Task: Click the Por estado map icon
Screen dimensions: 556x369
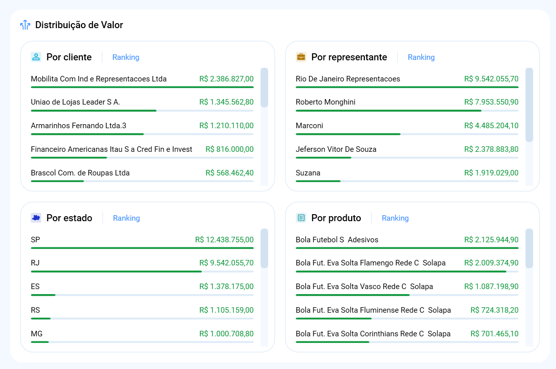Action: [36, 218]
